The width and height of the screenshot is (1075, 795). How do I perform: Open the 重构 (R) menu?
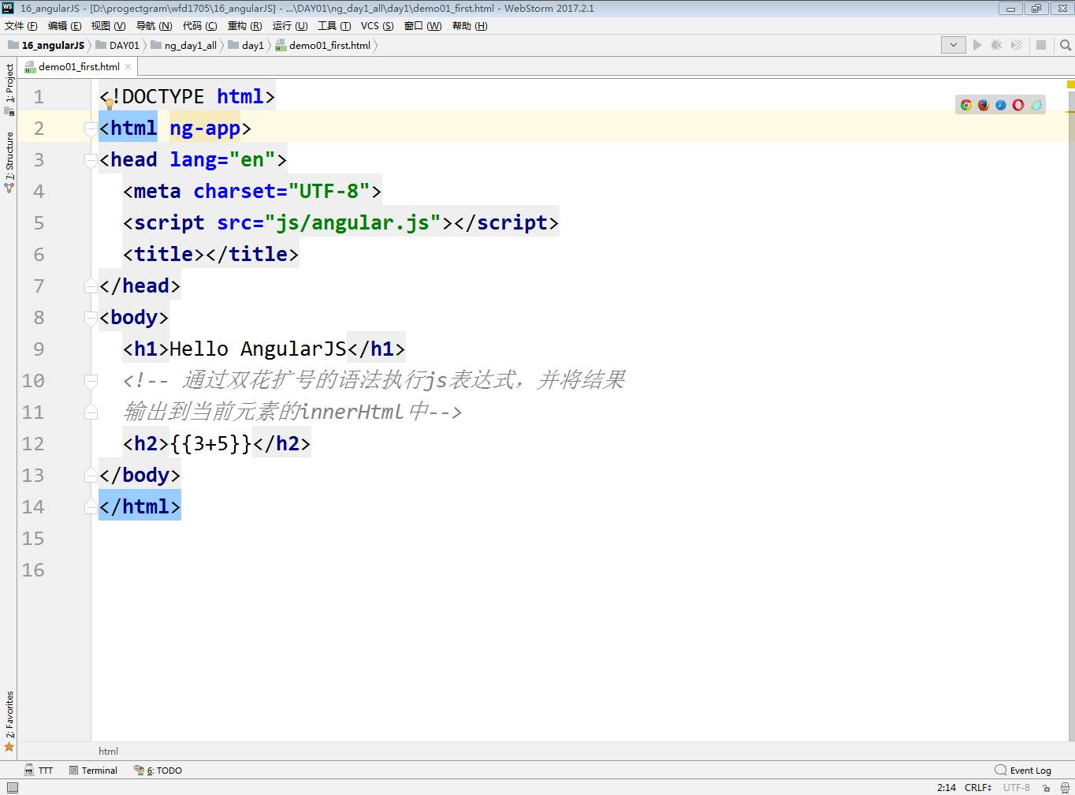244,26
